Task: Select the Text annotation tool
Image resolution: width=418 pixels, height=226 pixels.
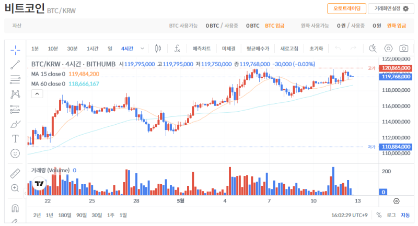Action: [15, 139]
